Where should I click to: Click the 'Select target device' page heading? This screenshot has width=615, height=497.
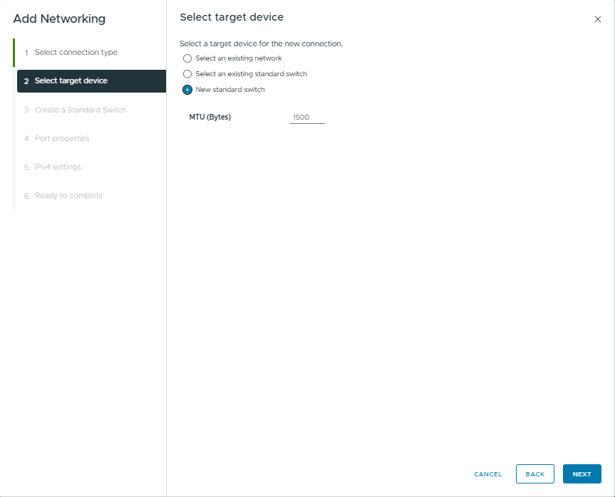pos(232,17)
